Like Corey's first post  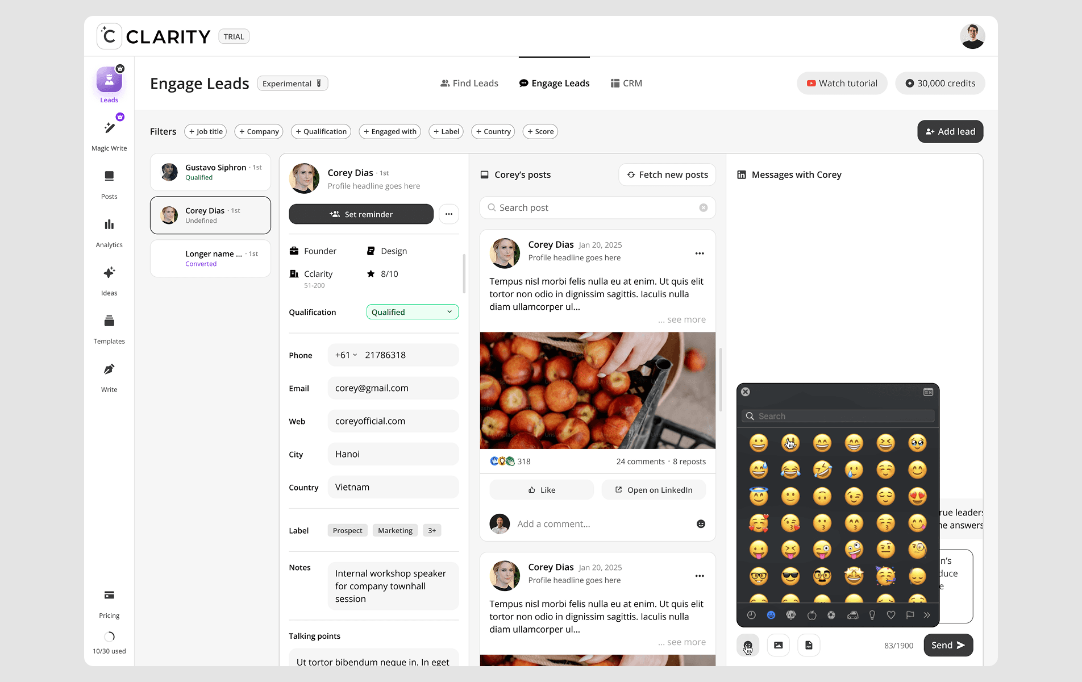[542, 490]
